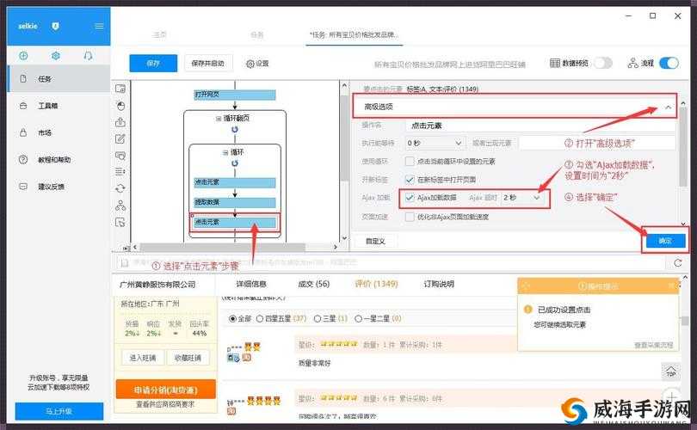Toggle the 数据预览 switch
697x430 pixels.
point(602,63)
